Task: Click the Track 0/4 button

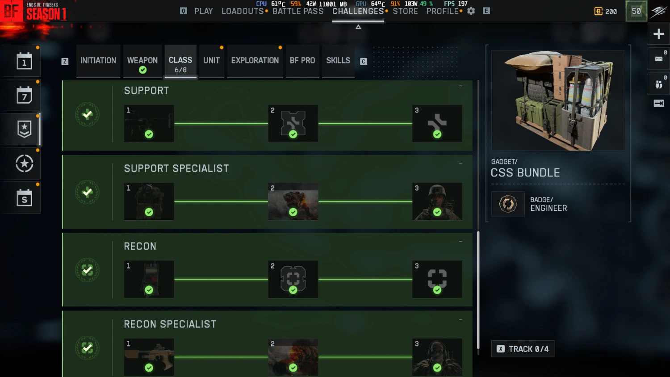Action: click(523, 349)
